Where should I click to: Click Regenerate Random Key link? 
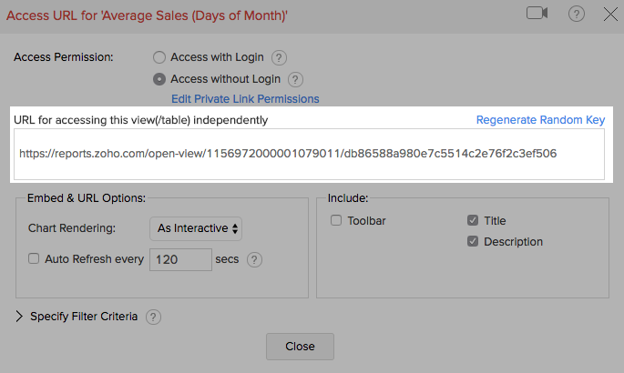click(x=540, y=120)
